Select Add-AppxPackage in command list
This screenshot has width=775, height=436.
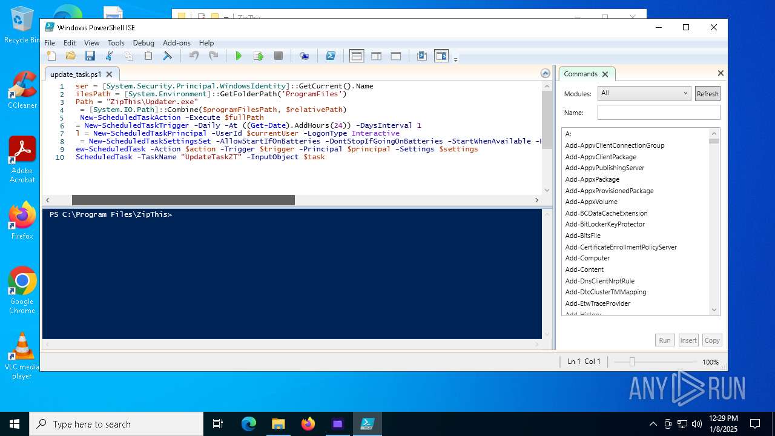click(x=592, y=179)
